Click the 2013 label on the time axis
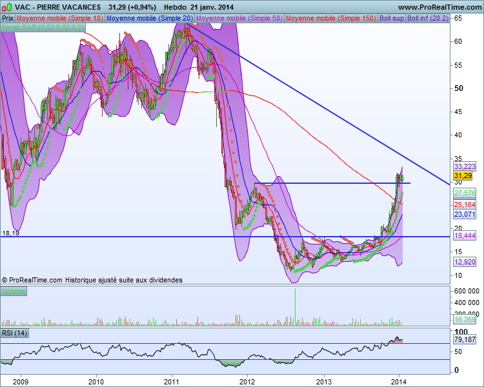Screen dimensions: 484x387 (324, 382)
